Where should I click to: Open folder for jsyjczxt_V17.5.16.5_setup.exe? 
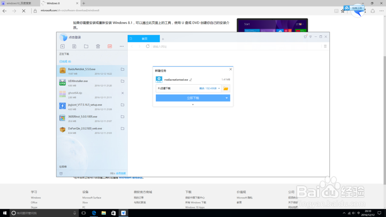(122, 105)
